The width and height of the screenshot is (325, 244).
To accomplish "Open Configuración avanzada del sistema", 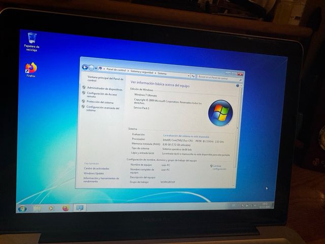I will click(103, 109).
